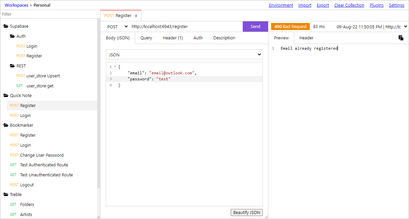Collapse the Auth folder icon
The image size is (409, 219).
12,36
